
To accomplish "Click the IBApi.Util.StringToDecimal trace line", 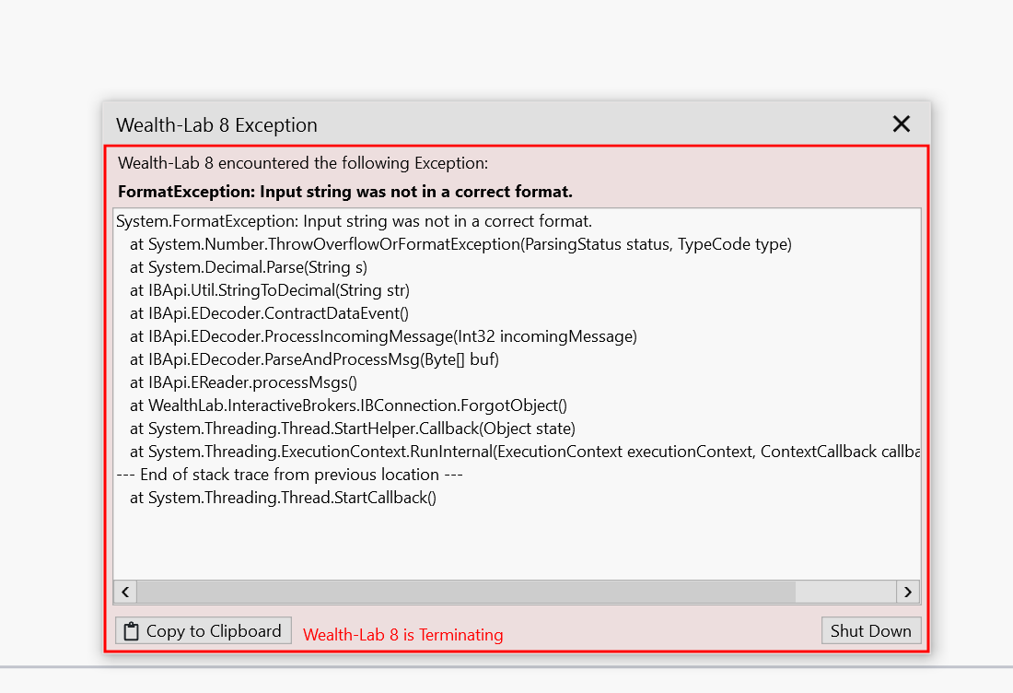I will click(x=270, y=290).
